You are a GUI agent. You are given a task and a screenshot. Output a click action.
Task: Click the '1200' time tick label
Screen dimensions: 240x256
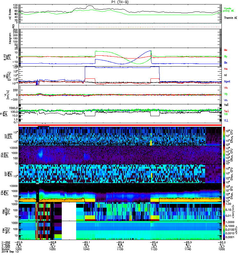[x=221, y=249]
